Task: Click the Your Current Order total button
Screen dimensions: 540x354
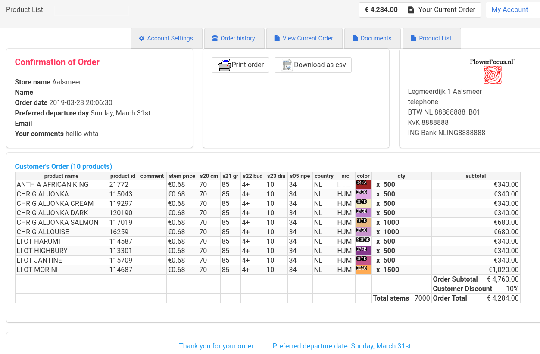Action: click(x=420, y=10)
